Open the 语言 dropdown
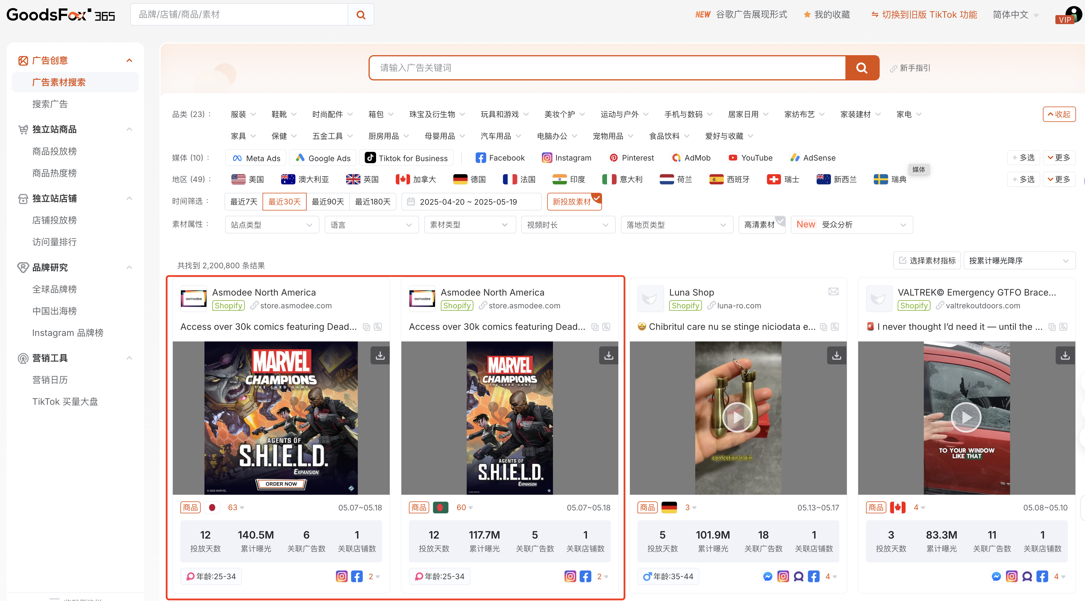This screenshot has height=601, width=1085. 371,224
